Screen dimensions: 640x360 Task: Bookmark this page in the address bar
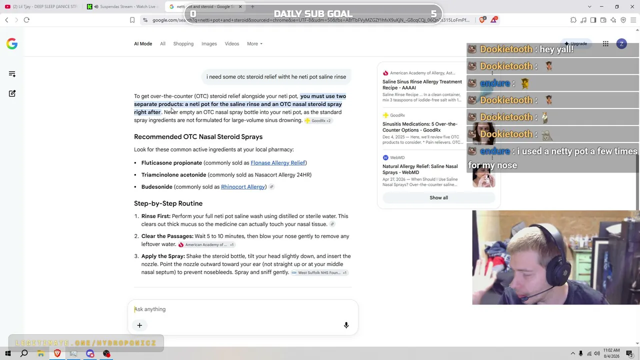tap(132, 20)
